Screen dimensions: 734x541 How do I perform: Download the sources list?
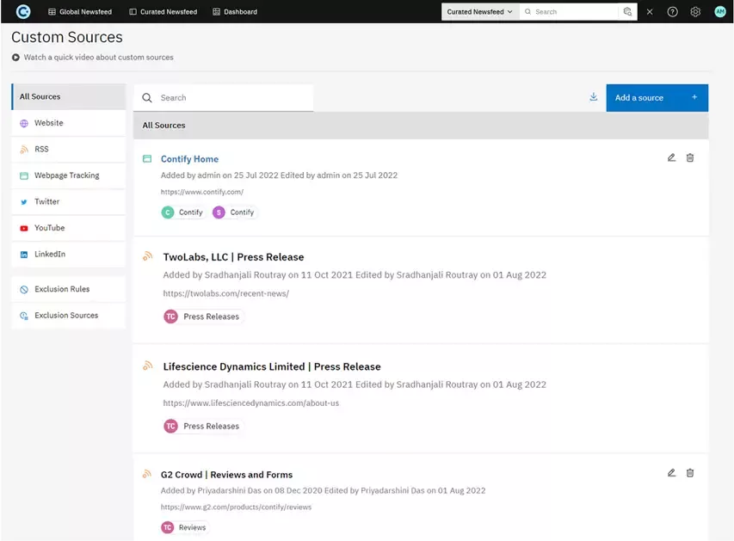tap(593, 97)
